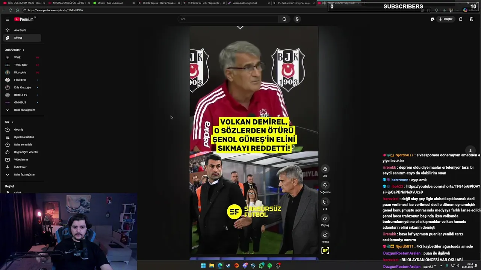This screenshot has height=270, width=481.
Task: Open Oynatma listeleri playlists
Action: (22, 137)
